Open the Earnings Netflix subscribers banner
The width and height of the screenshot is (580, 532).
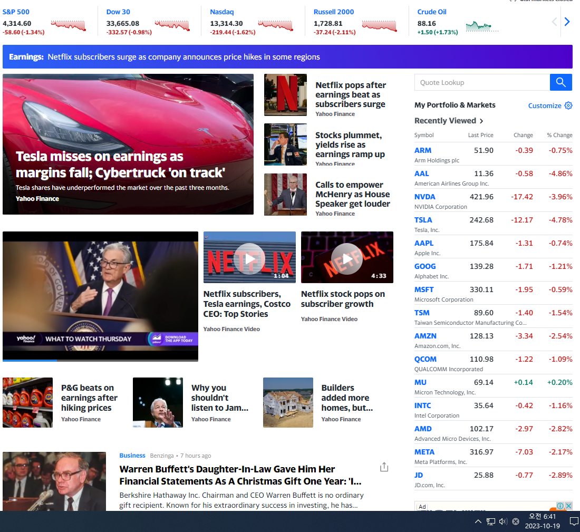tap(287, 56)
